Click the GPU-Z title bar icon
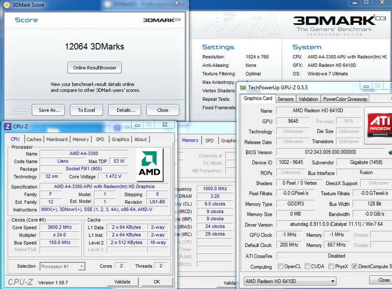392x289 pixels. pyautogui.click(x=243, y=88)
